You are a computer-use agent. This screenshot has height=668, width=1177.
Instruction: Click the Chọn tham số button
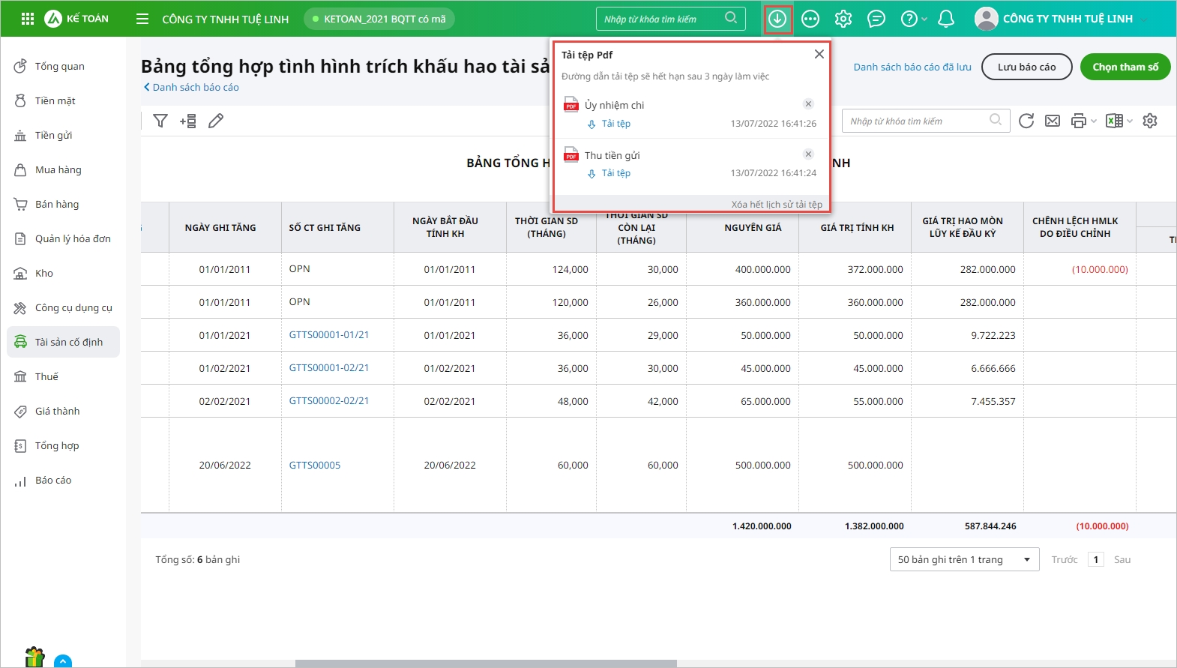pos(1125,67)
